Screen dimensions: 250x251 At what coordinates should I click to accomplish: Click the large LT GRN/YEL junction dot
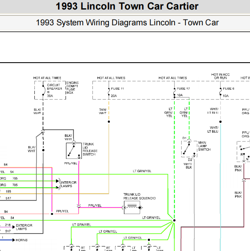(x=175, y=220)
